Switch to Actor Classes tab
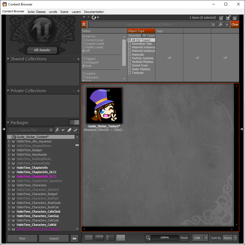Image resolution: width=245 pixels, height=245 pixels. point(37,12)
